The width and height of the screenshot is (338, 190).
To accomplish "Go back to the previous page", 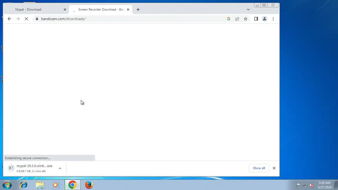I will pyautogui.click(x=10, y=19).
